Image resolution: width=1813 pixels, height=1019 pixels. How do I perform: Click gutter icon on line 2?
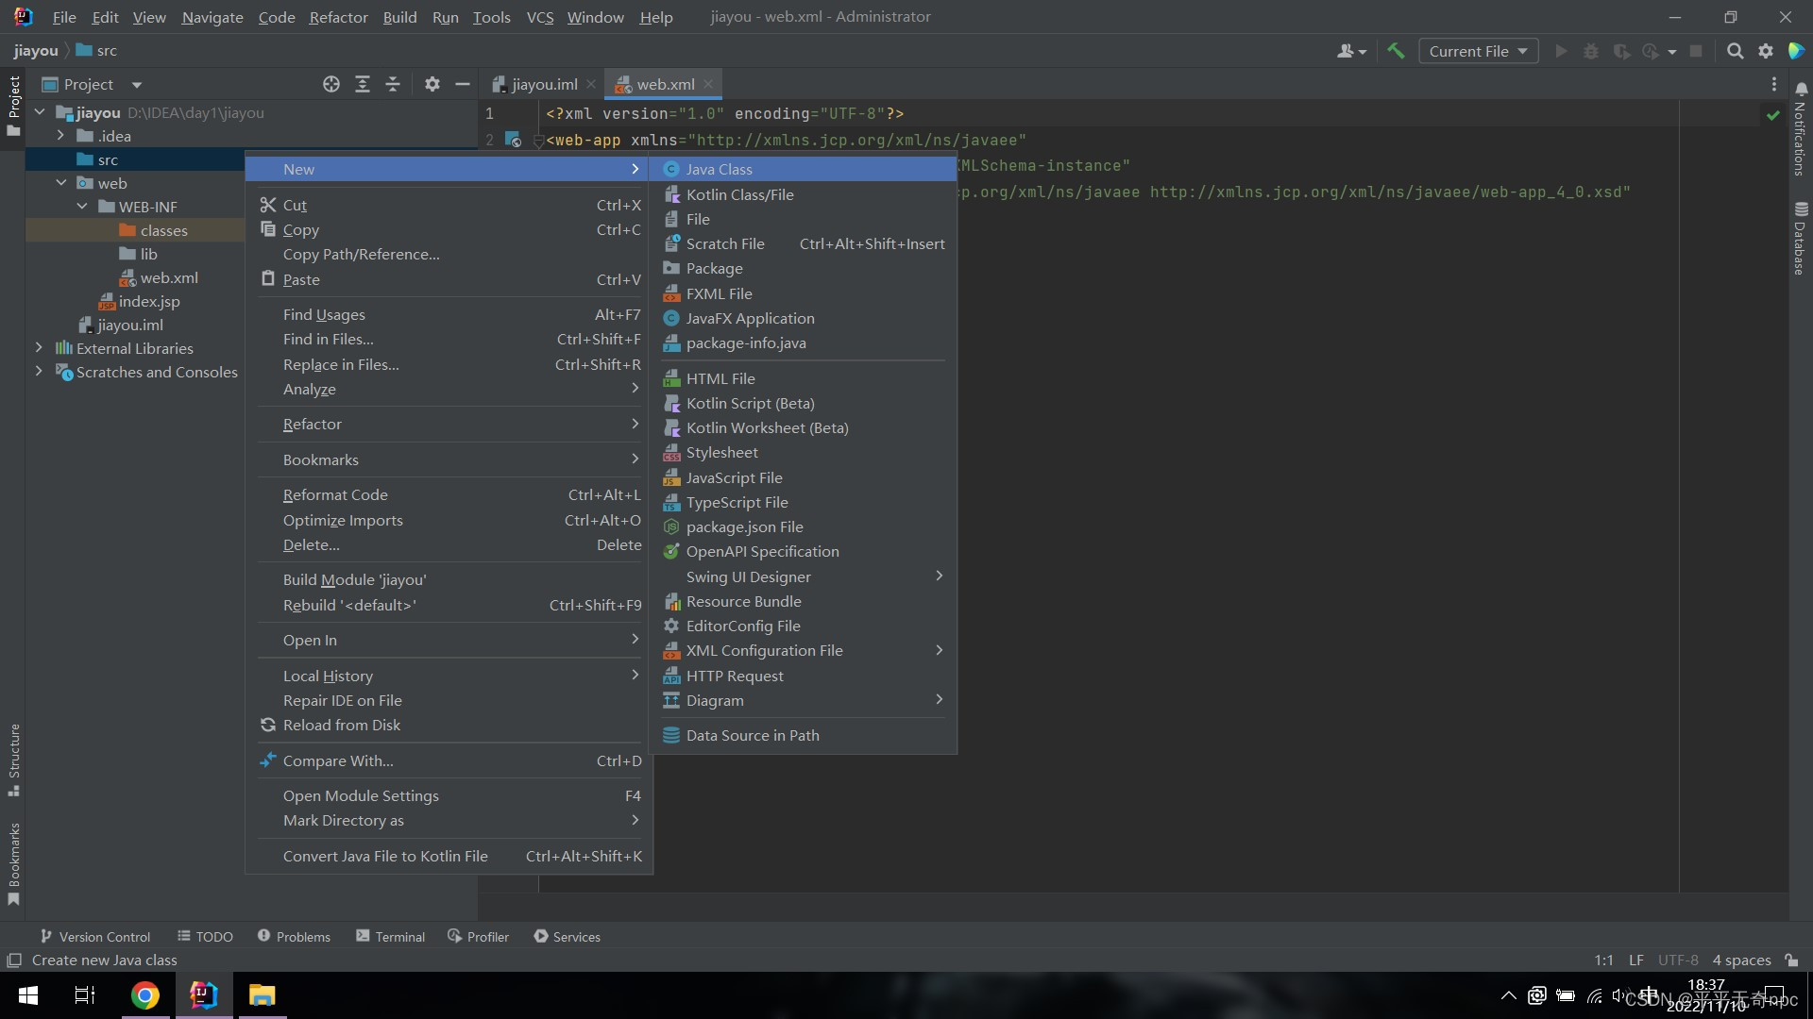point(513,140)
